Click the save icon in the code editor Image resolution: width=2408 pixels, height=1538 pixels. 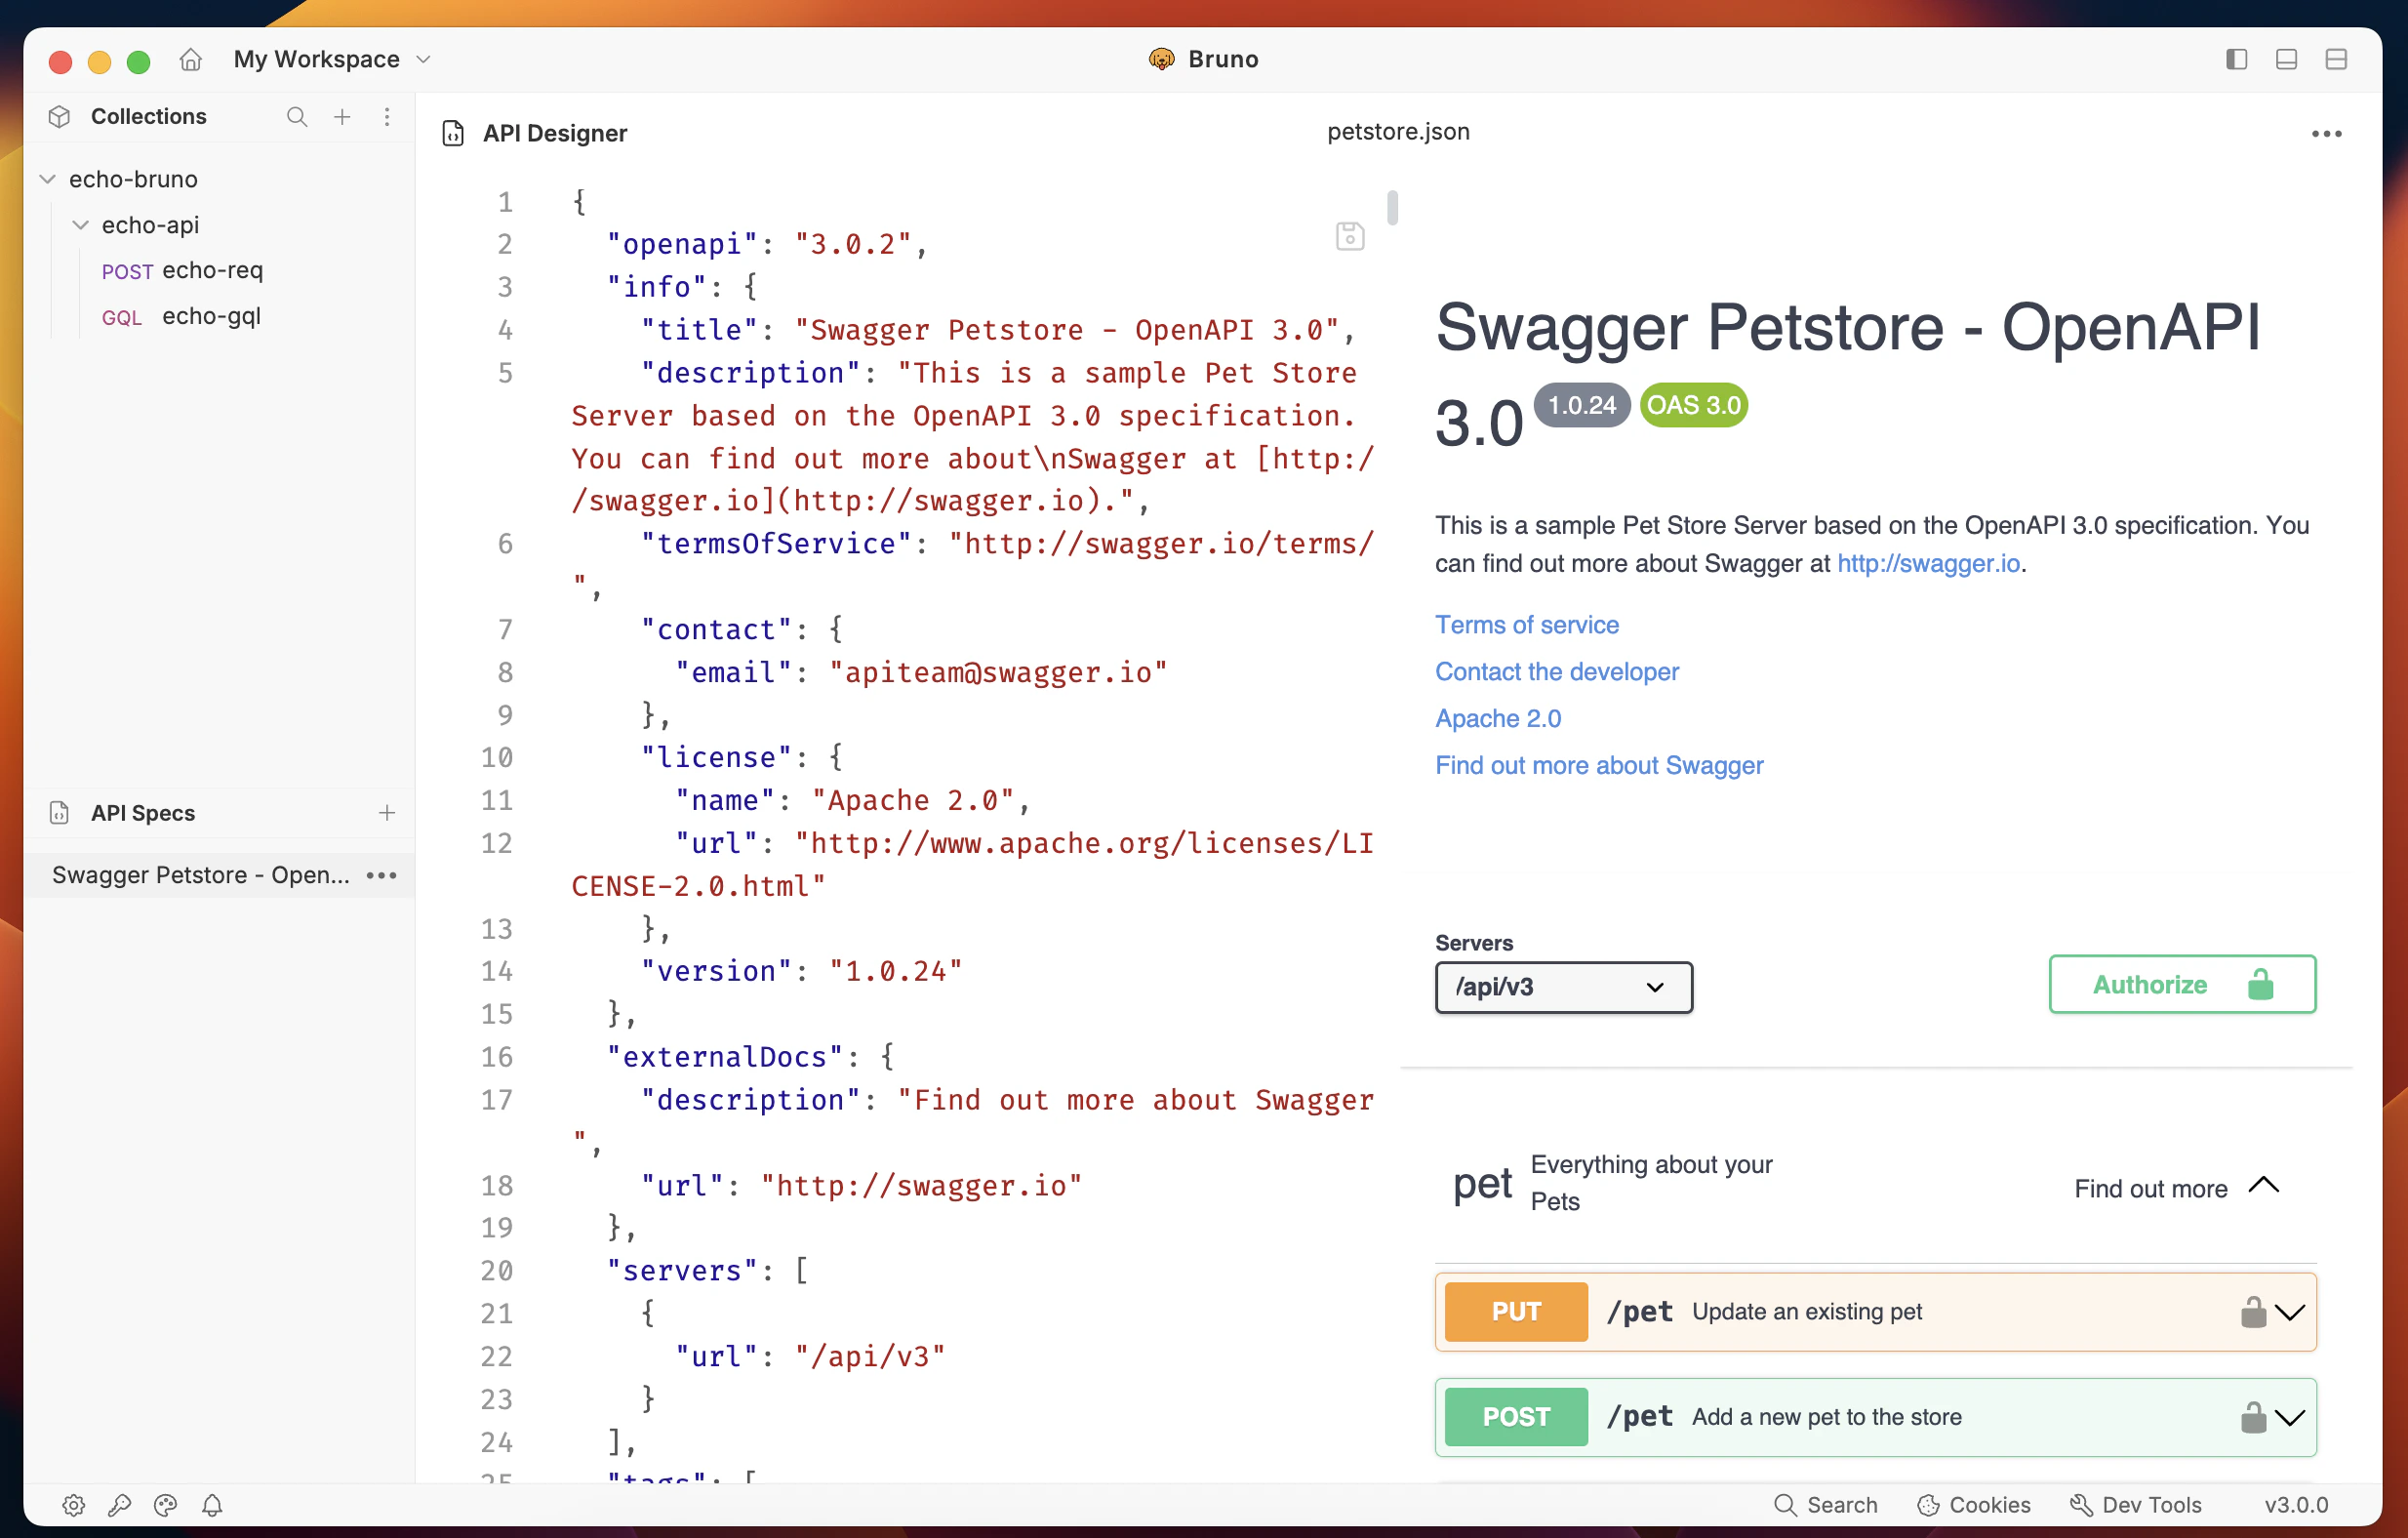[x=1350, y=236]
